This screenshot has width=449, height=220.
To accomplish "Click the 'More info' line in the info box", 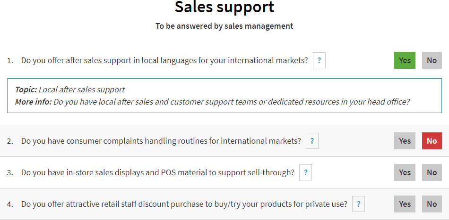I will point(231,102).
